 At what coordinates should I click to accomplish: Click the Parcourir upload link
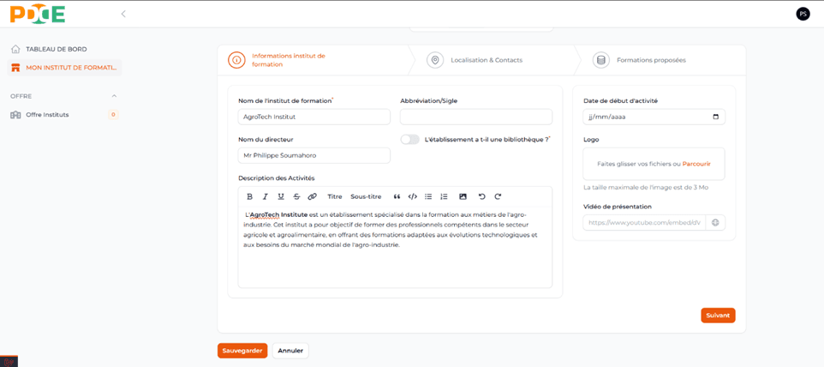click(x=696, y=164)
